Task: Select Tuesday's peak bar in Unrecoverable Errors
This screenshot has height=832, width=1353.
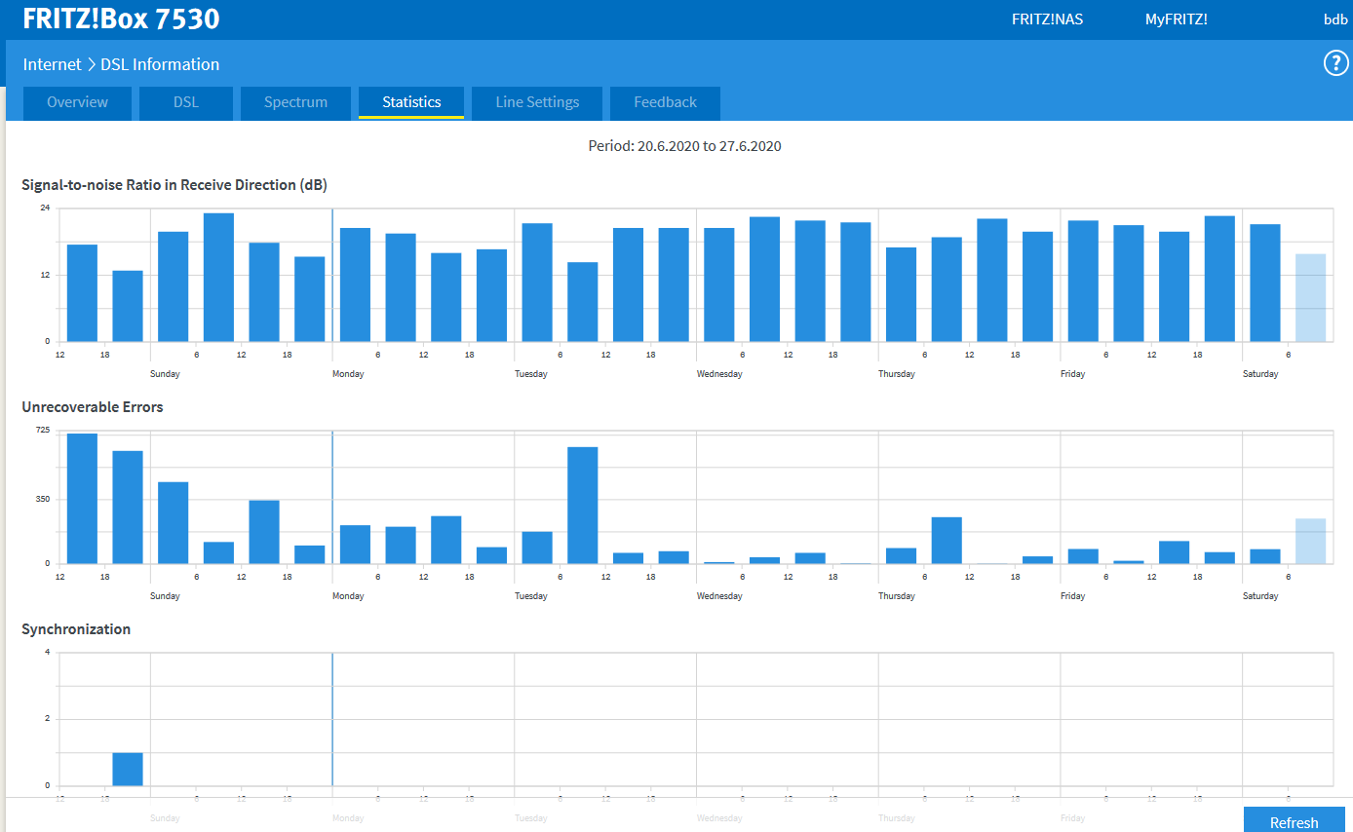Action: pos(582,505)
